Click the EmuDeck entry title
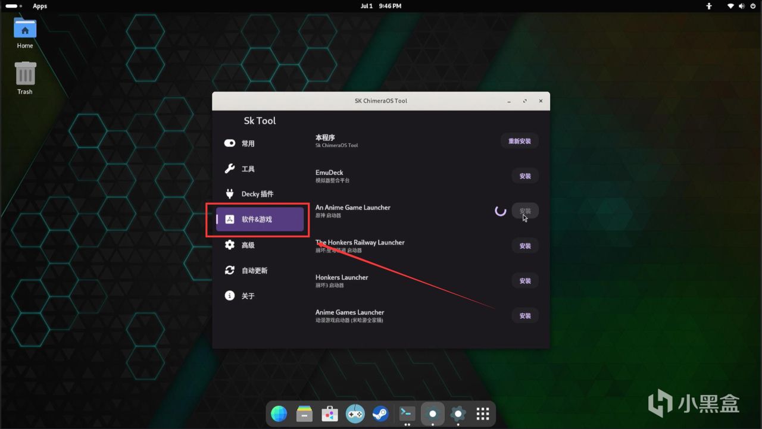762x429 pixels. (329, 173)
